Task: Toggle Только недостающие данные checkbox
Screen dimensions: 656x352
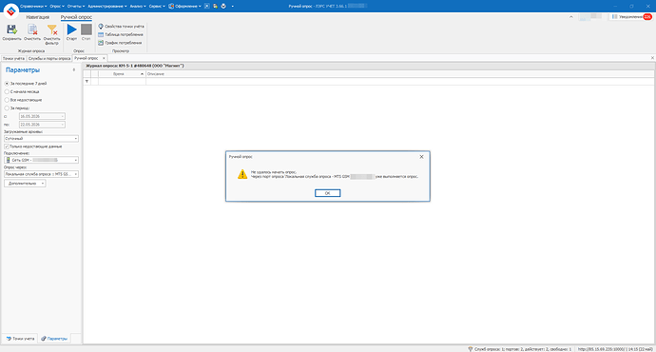Action: coord(7,147)
